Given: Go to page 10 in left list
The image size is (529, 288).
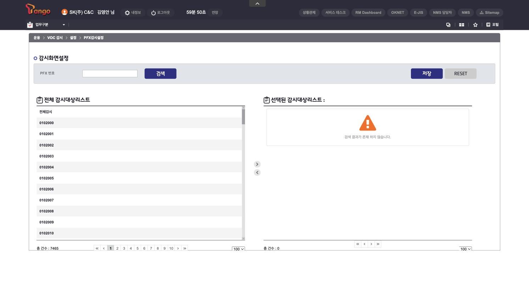Looking at the screenshot, I should [171, 248].
